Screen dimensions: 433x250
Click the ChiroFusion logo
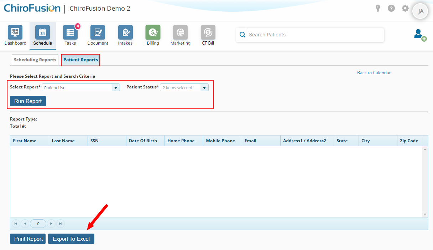click(x=32, y=8)
